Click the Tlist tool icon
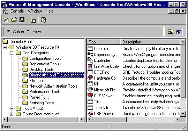Viewport: 188px width, 131px height. (90, 101)
